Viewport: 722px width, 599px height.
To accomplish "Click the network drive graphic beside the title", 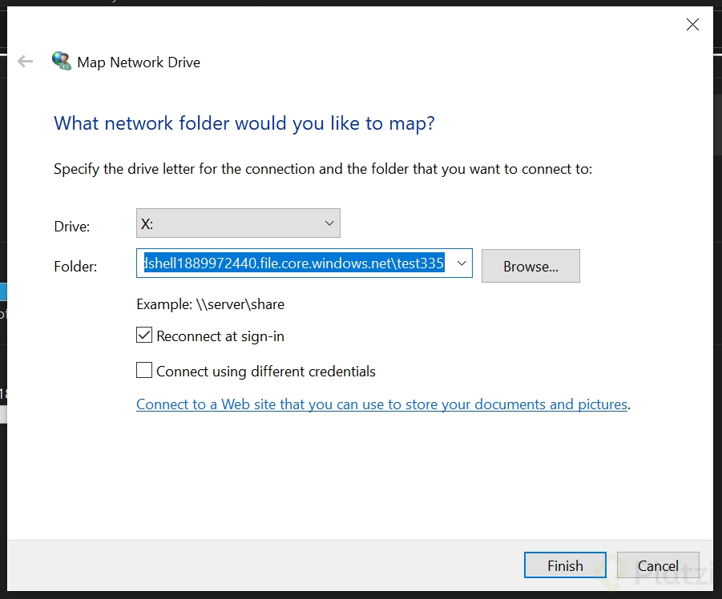I will [x=61, y=61].
